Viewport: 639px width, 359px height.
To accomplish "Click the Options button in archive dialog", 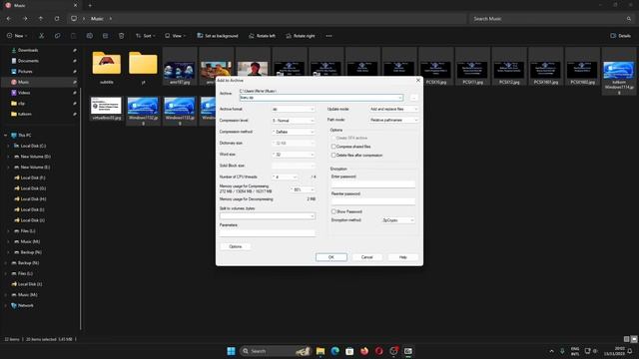I will click(236, 246).
